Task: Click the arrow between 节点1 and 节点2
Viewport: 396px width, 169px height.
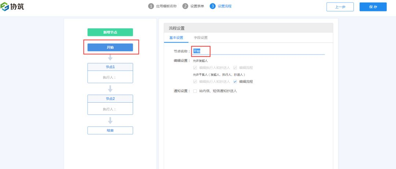Action: click(110, 89)
